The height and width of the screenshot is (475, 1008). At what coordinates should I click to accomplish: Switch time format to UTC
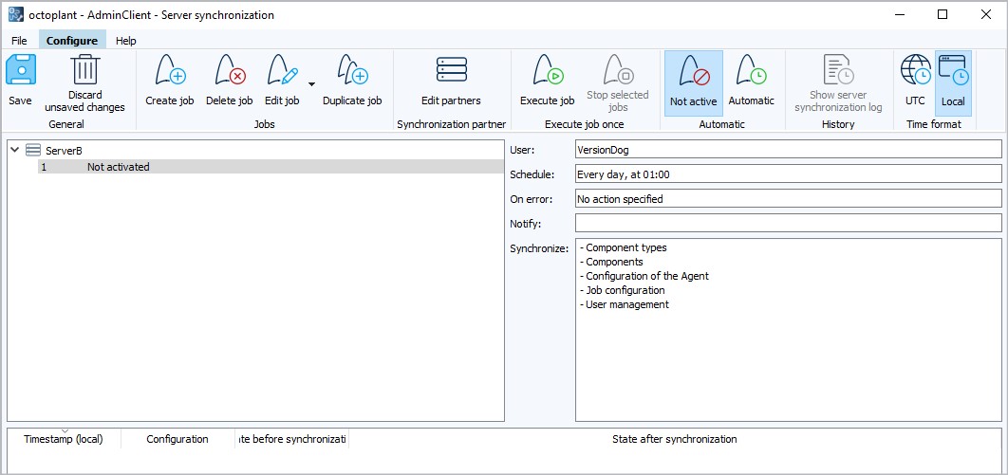click(x=915, y=80)
